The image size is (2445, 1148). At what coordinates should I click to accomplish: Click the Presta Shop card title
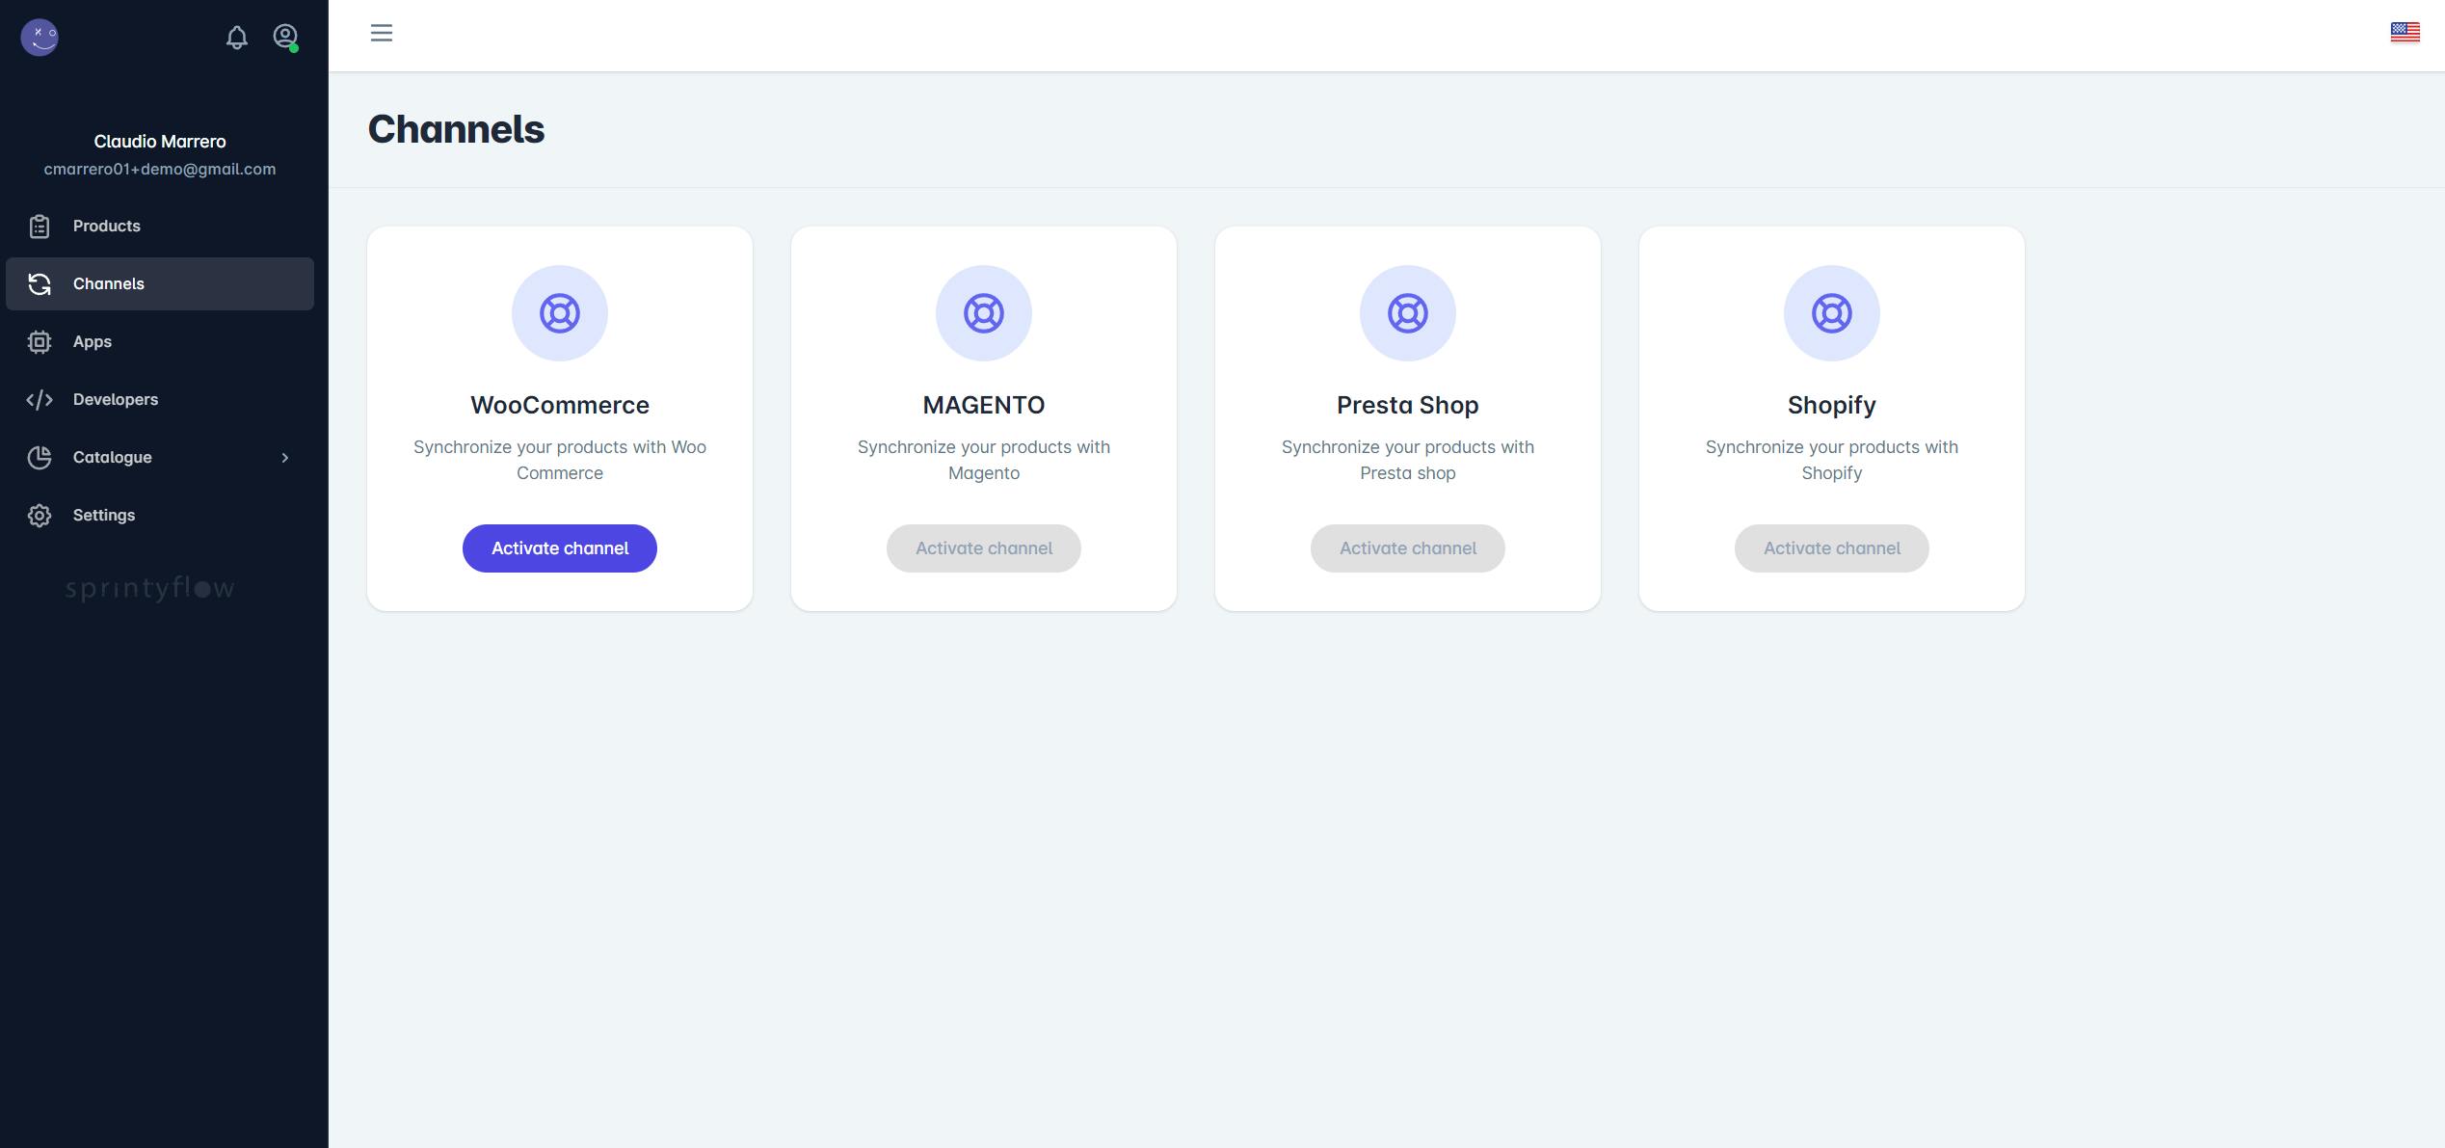point(1408,405)
